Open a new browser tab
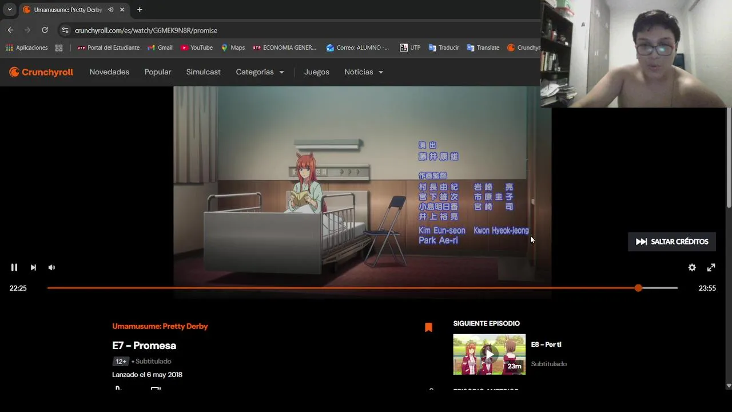Viewport: 732px width, 412px height. click(x=140, y=10)
